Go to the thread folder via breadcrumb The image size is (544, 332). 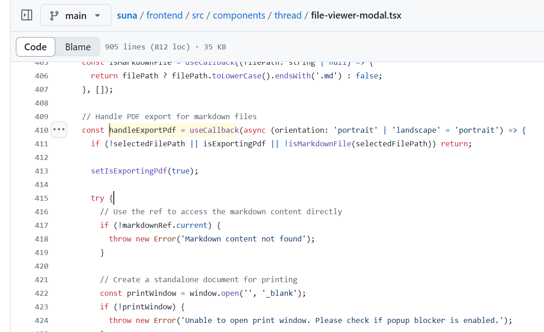pyautogui.click(x=288, y=15)
